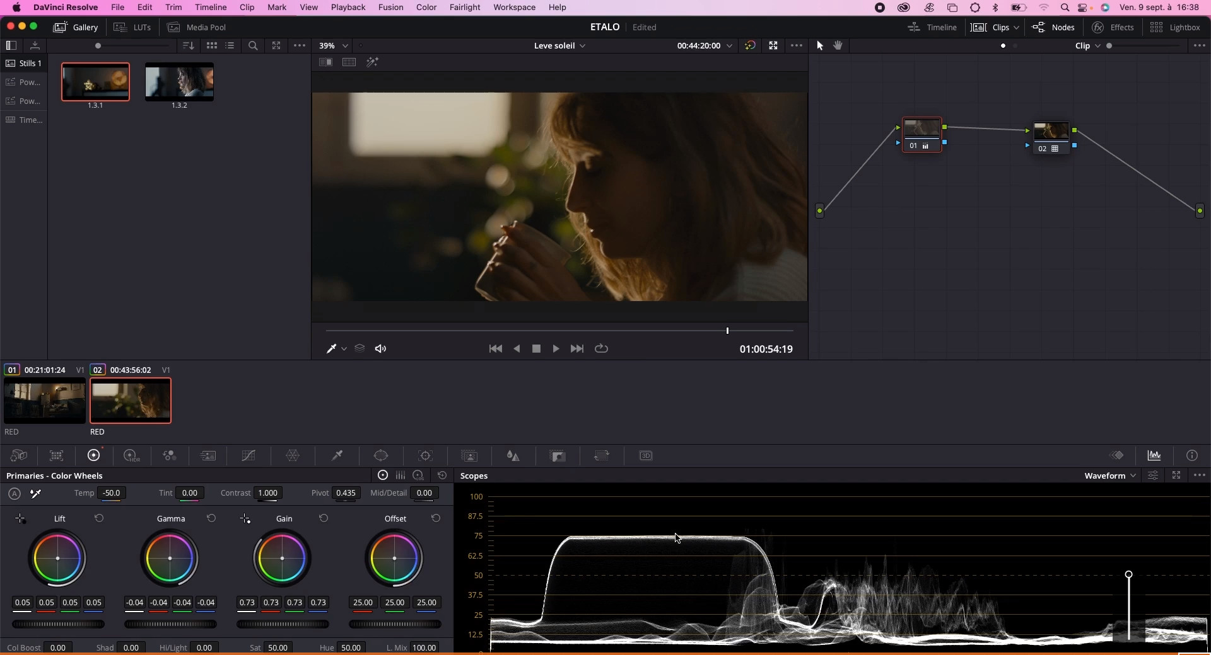1211x655 pixels.
Task: Reset the Gamma color wheel
Action: (x=211, y=518)
